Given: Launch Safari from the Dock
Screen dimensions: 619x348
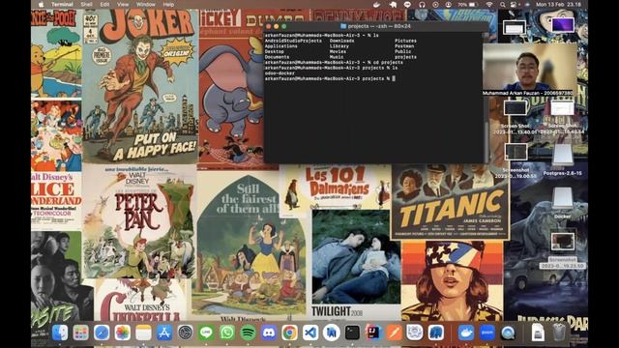Looking at the screenshot, I should pos(102,333).
